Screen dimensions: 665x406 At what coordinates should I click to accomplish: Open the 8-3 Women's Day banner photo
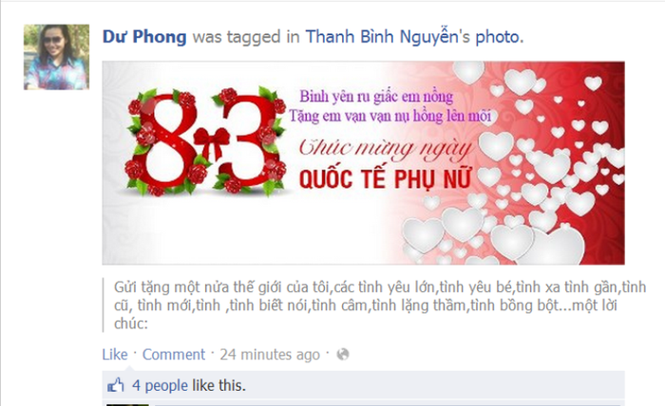tap(364, 163)
